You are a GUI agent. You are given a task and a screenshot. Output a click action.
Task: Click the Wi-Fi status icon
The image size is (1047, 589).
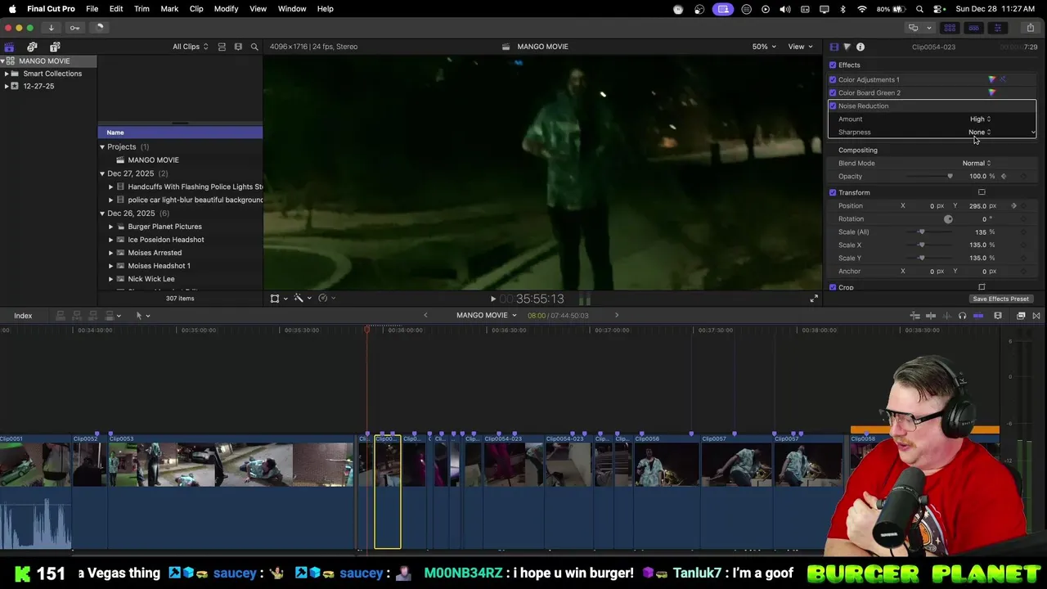862,9
